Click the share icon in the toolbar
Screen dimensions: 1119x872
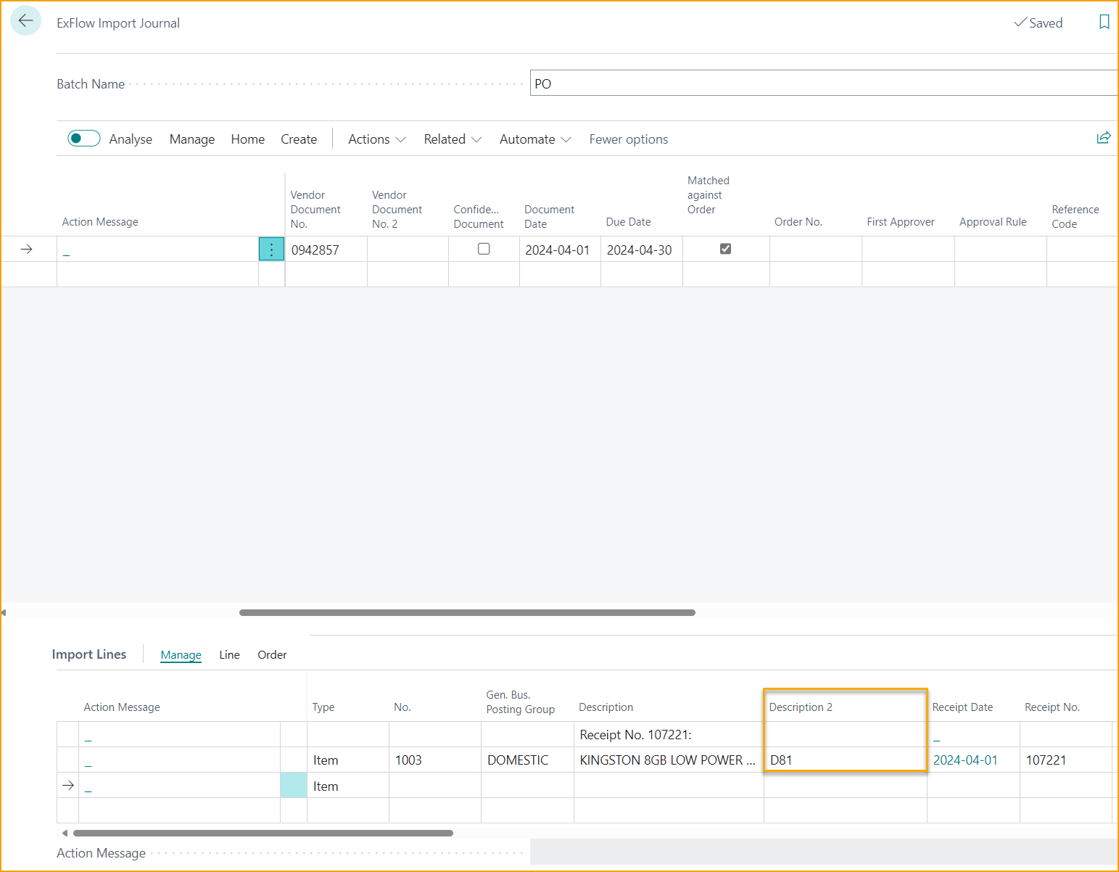click(x=1103, y=138)
